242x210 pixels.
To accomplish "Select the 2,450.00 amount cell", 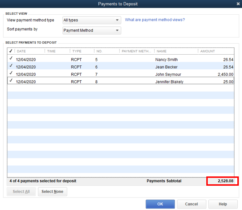I will point(225,74).
